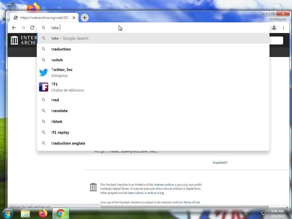
Task: Open the Windows Start menu
Action: [x=7, y=213]
